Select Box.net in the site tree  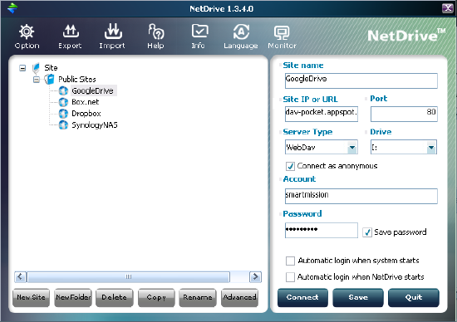[x=85, y=102]
